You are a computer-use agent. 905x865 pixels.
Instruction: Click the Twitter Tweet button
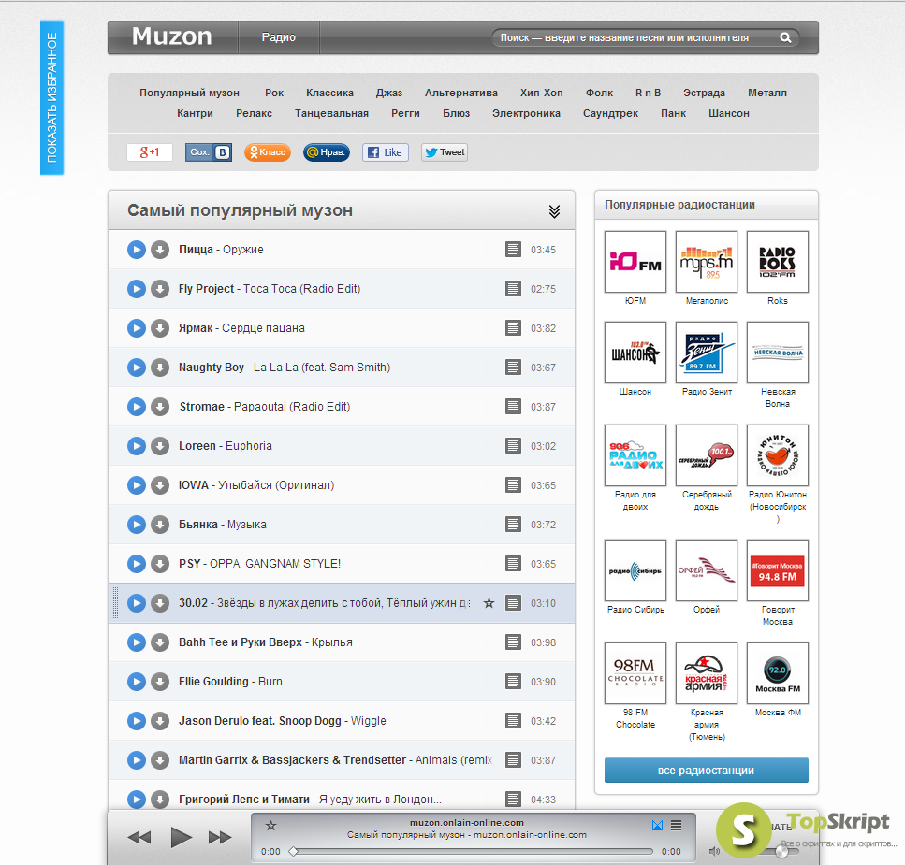pos(445,152)
